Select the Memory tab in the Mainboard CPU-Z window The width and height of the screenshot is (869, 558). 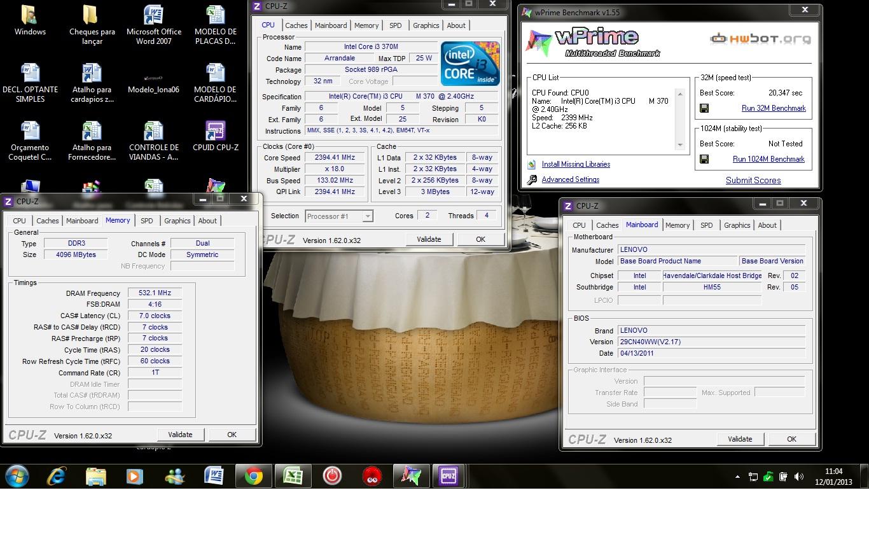coord(678,225)
